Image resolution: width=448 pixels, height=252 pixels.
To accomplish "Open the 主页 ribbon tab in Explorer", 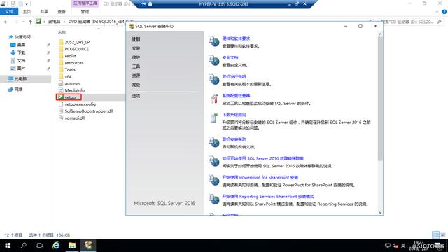I will [x=27, y=12].
